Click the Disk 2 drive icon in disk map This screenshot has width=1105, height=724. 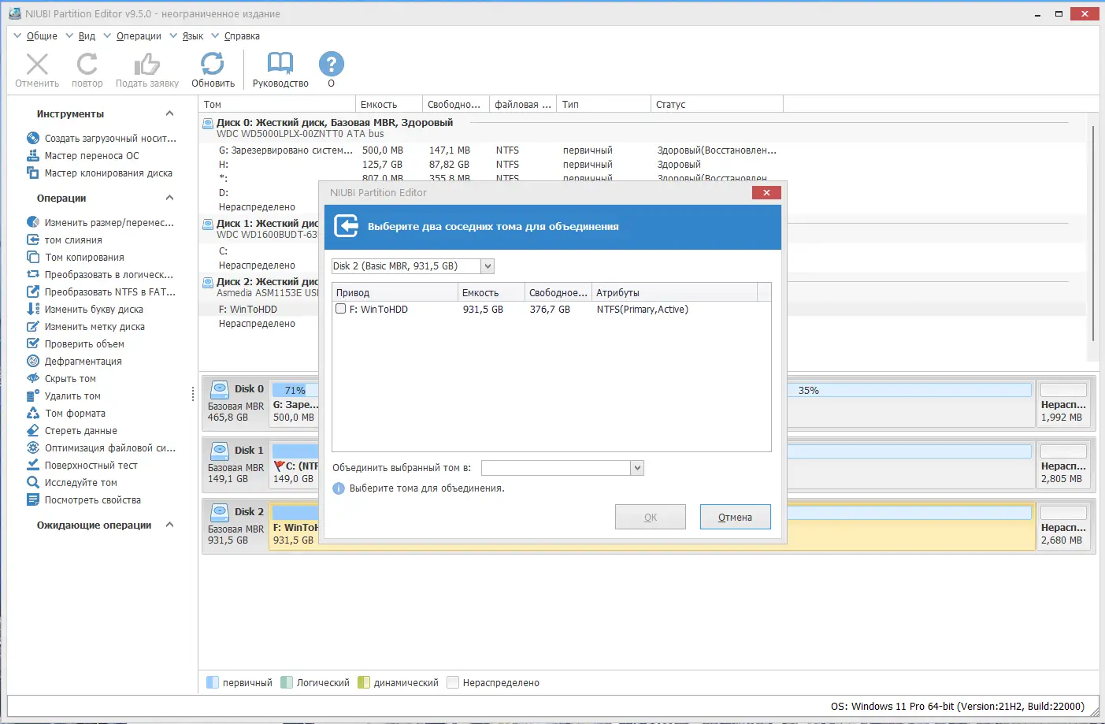tap(220, 511)
